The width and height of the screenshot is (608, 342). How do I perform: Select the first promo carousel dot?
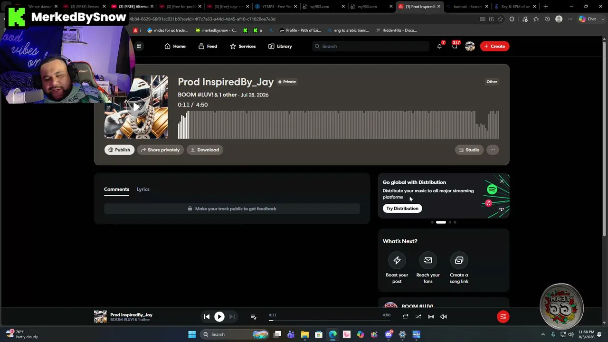(x=432, y=222)
